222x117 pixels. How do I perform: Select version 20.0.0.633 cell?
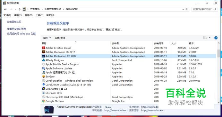pyautogui.click(x=195, y=81)
